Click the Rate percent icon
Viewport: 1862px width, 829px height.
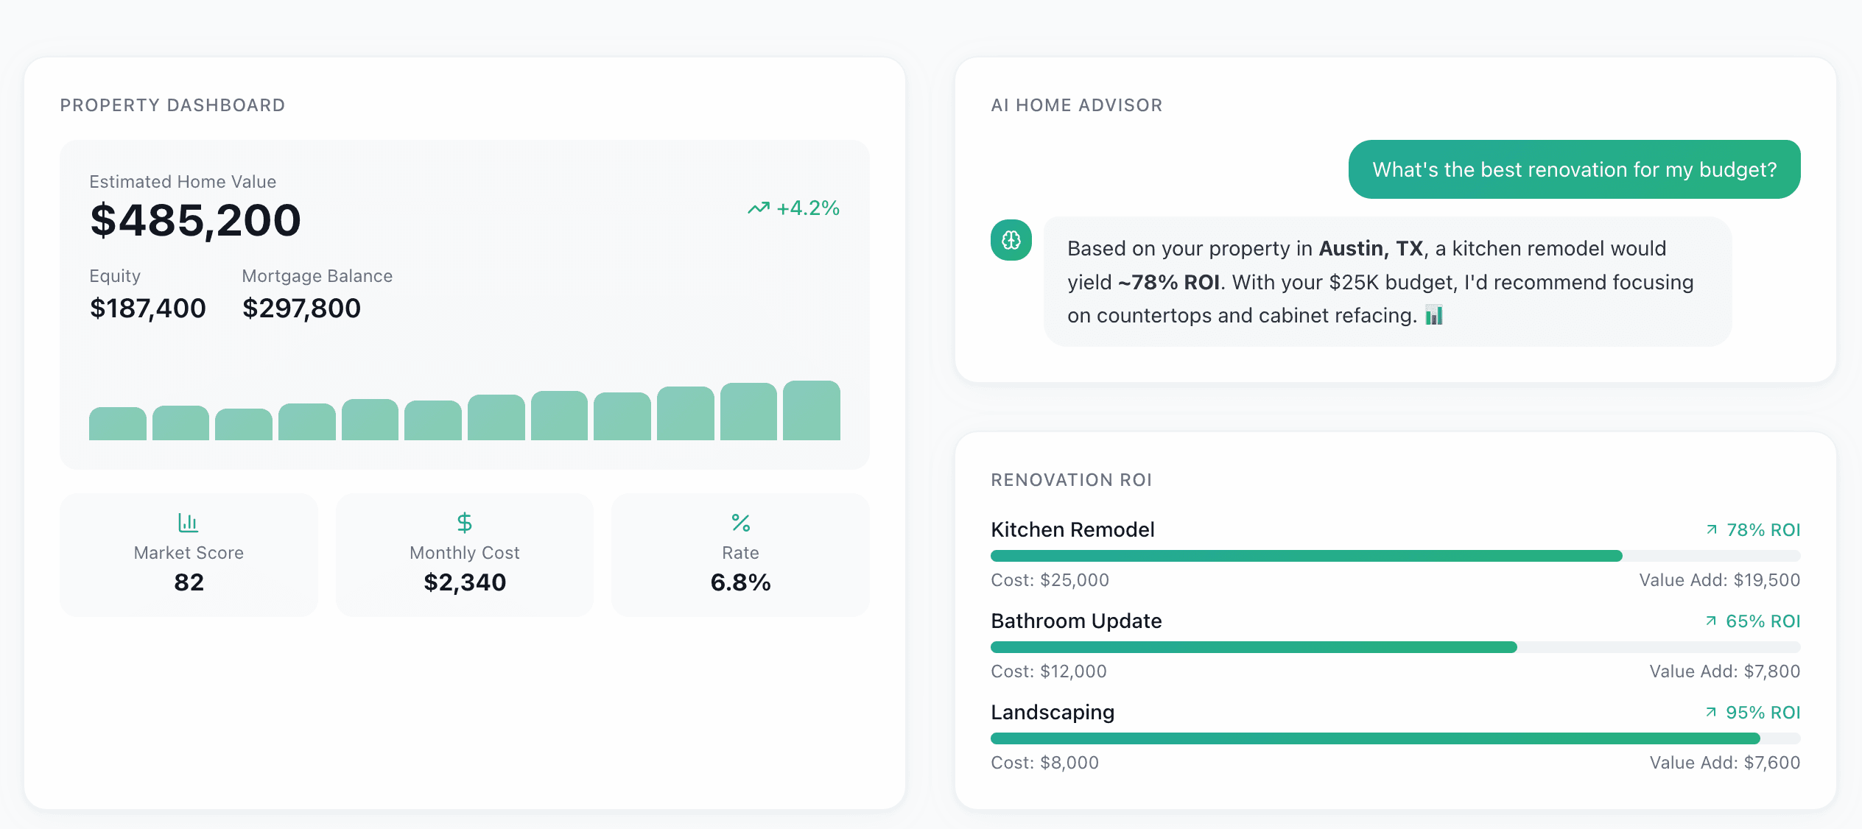[740, 523]
